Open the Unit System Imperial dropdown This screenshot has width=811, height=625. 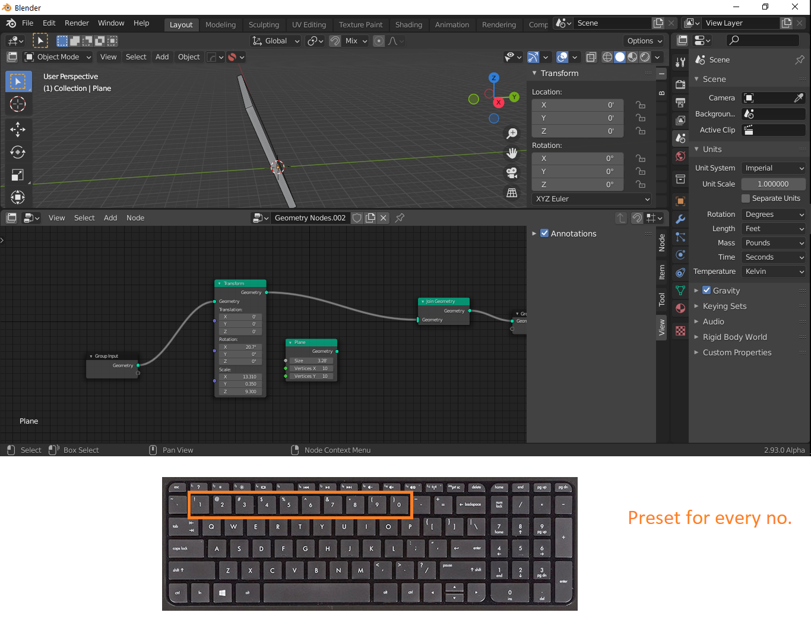coord(774,168)
